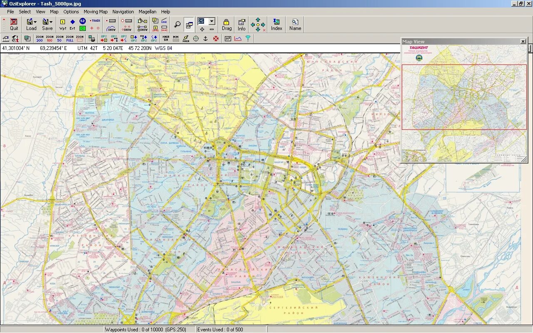Click the Index map button
This screenshot has width=533, height=333.
point(276,25)
